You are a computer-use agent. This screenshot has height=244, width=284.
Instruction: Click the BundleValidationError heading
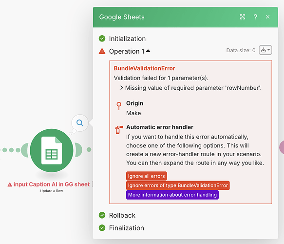(144, 68)
